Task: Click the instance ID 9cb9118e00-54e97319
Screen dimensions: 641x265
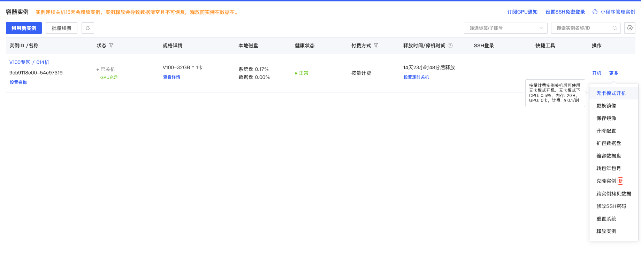Action: pyautogui.click(x=36, y=73)
